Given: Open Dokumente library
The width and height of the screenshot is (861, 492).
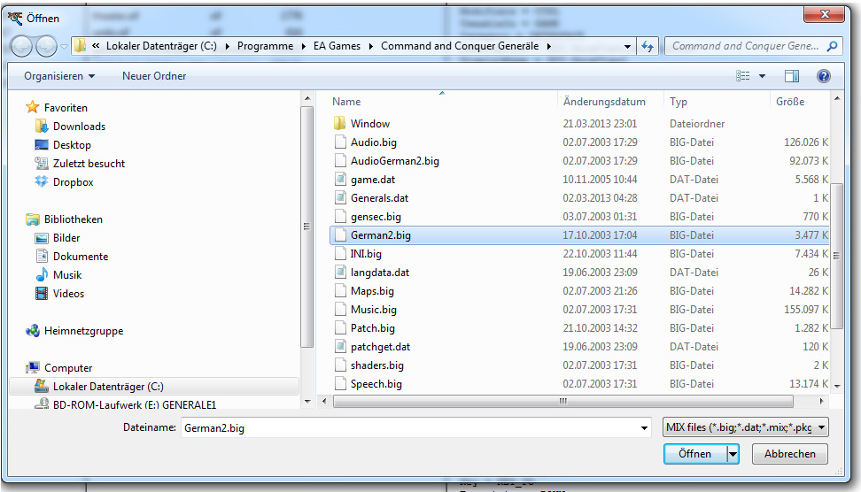Looking at the screenshot, I should coord(81,257).
